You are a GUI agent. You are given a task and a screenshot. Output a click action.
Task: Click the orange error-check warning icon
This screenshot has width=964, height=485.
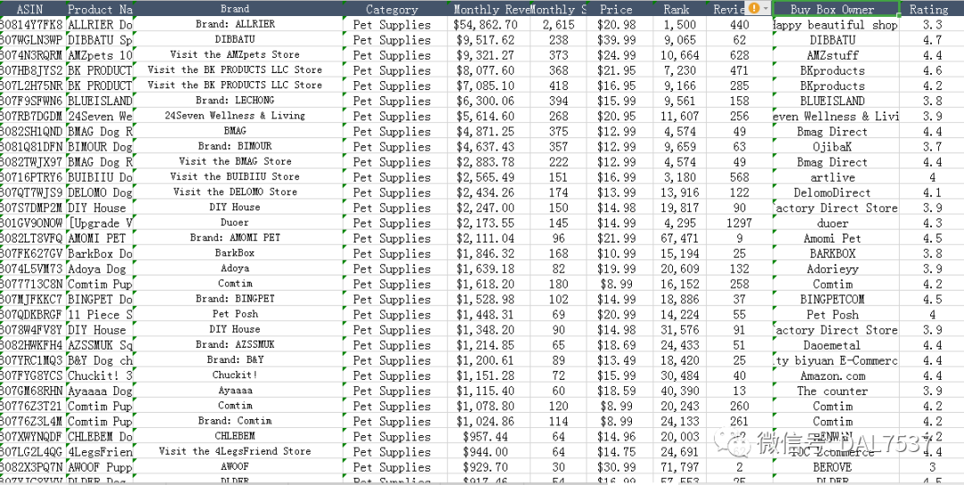point(753,8)
